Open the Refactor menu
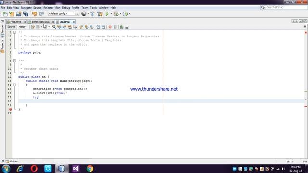Image resolution: width=308 pixels, height=173 pixels. click(x=48, y=8)
